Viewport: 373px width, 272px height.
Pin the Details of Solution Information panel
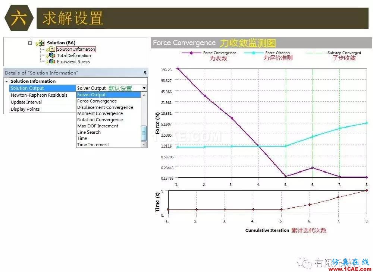point(145,73)
